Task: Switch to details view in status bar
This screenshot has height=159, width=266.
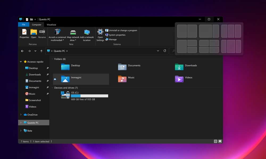Action: click(x=216, y=141)
